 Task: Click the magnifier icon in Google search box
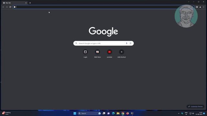tap(76, 43)
